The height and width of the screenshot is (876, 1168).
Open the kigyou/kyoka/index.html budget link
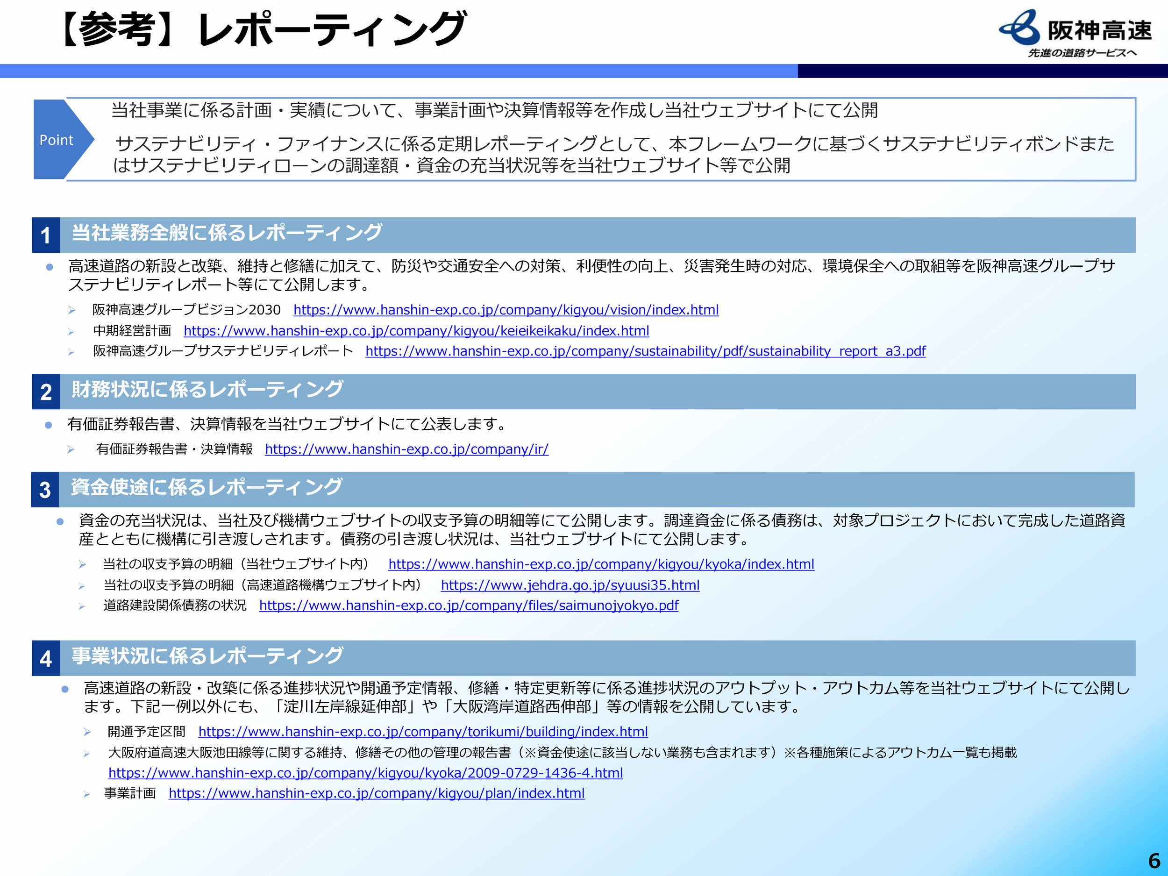[601, 564]
